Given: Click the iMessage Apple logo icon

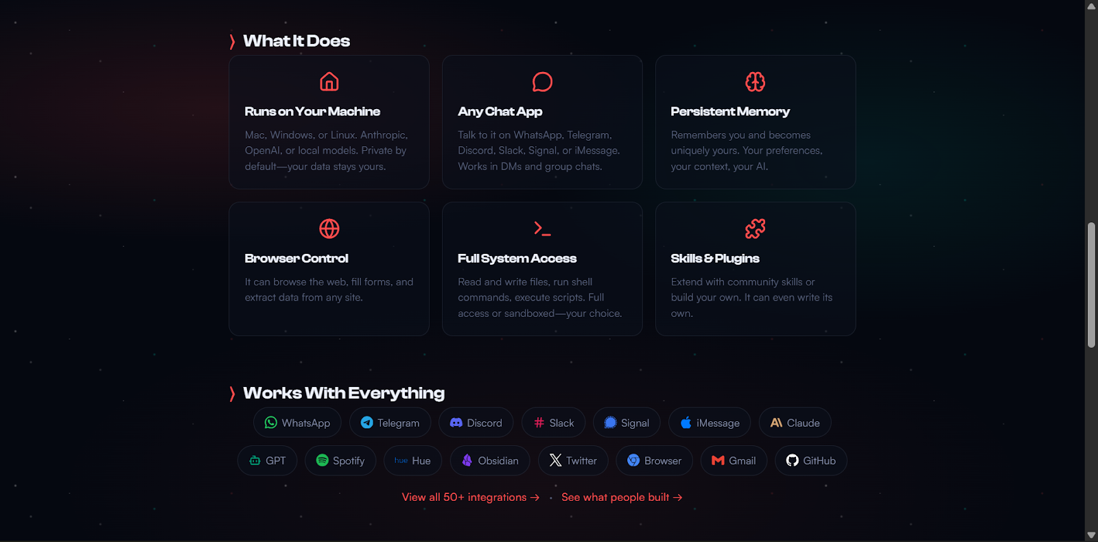Looking at the screenshot, I should pyautogui.click(x=686, y=422).
